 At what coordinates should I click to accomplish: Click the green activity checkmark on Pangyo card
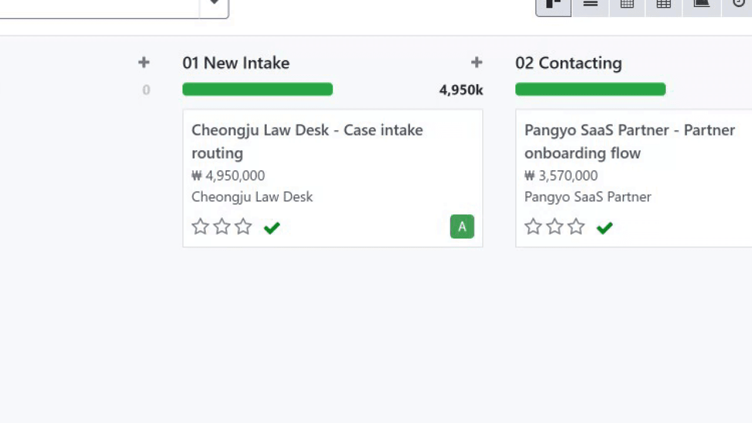click(604, 227)
